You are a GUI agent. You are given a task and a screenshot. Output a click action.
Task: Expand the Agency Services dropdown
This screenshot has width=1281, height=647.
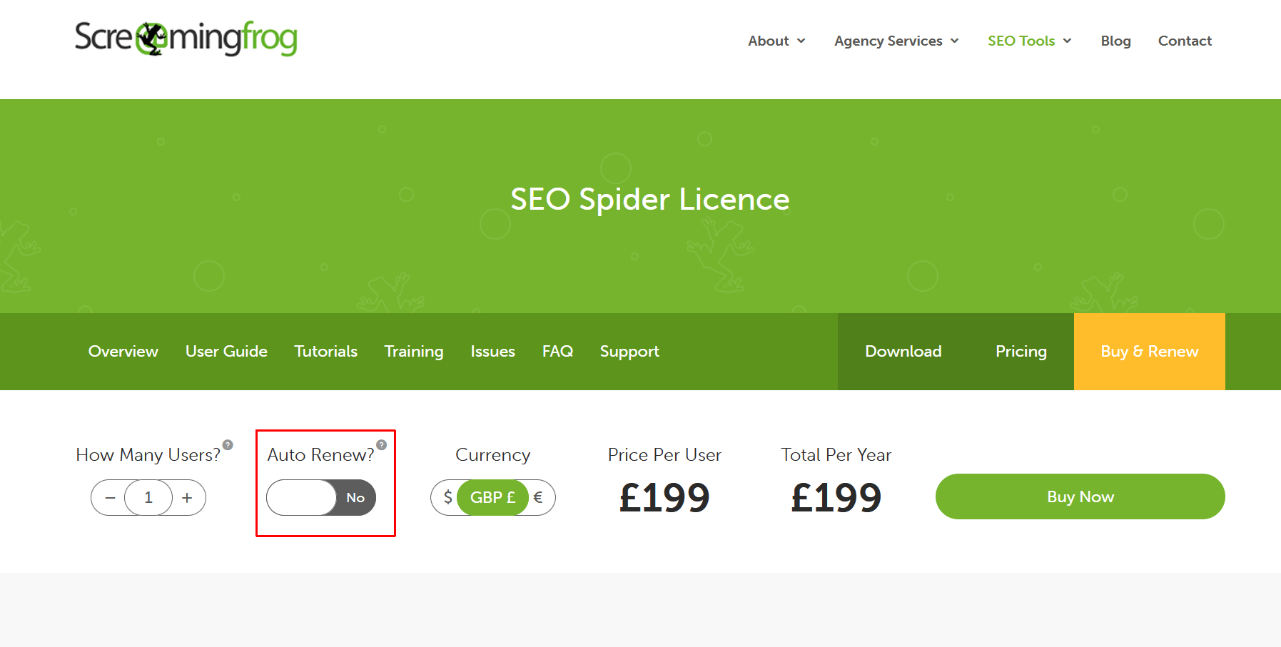pyautogui.click(x=896, y=41)
